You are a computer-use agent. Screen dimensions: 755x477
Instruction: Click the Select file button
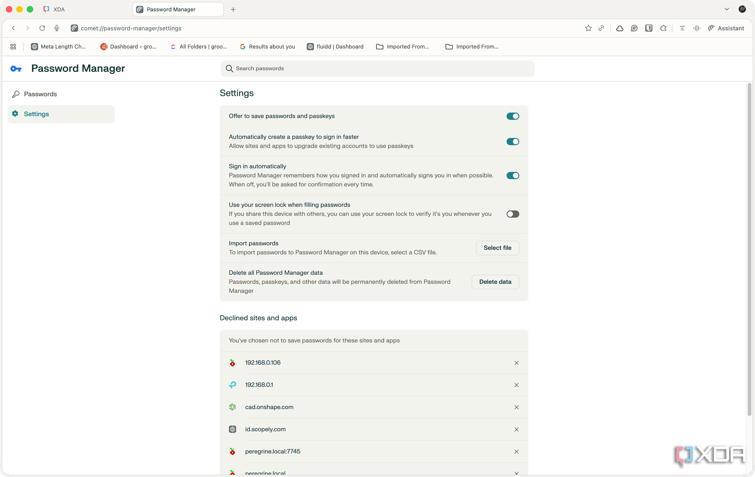[x=497, y=247]
